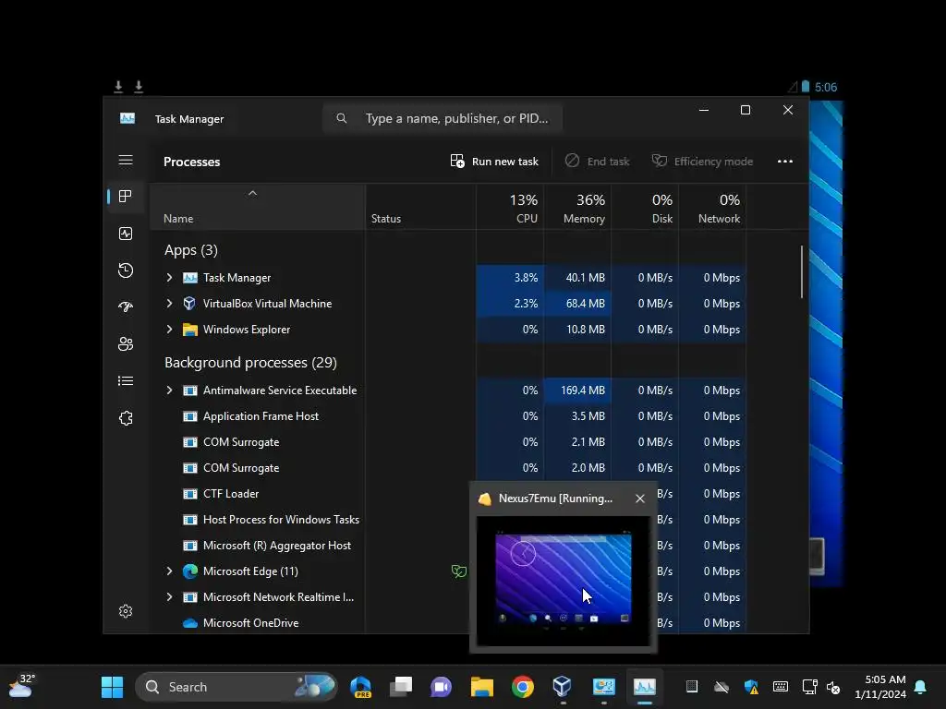
Task: Click the Nexus7Emu preview thumbnail
Action: 564,582
